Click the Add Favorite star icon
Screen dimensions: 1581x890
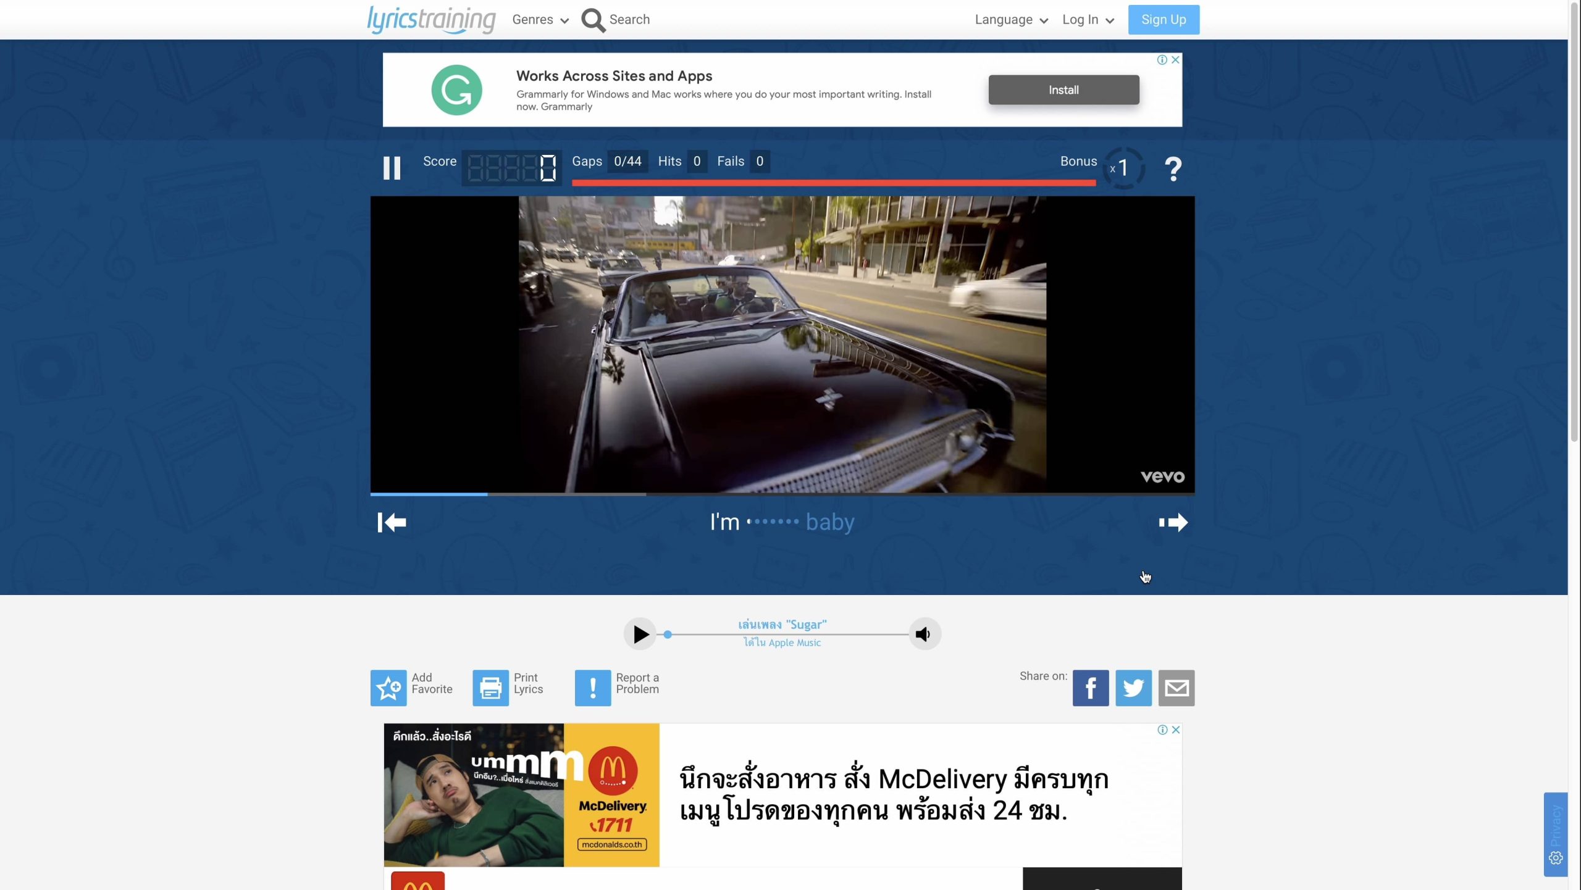click(388, 688)
